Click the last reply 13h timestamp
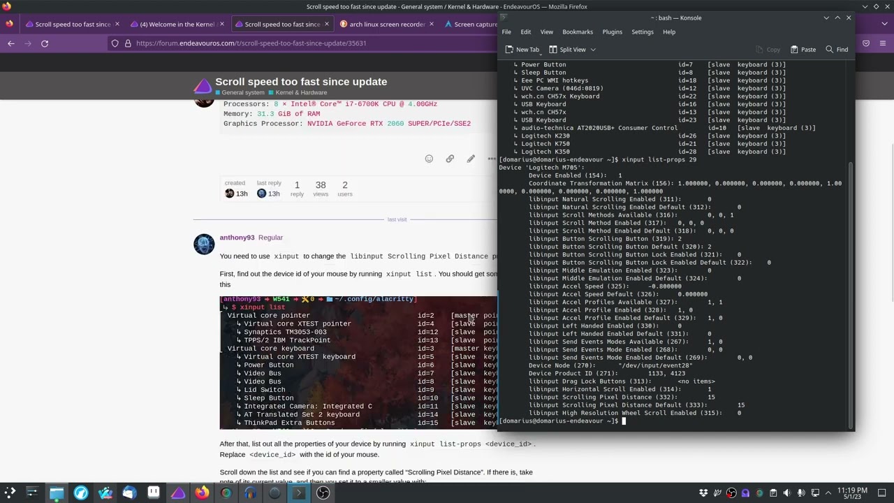894x503 pixels. pos(274,194)
